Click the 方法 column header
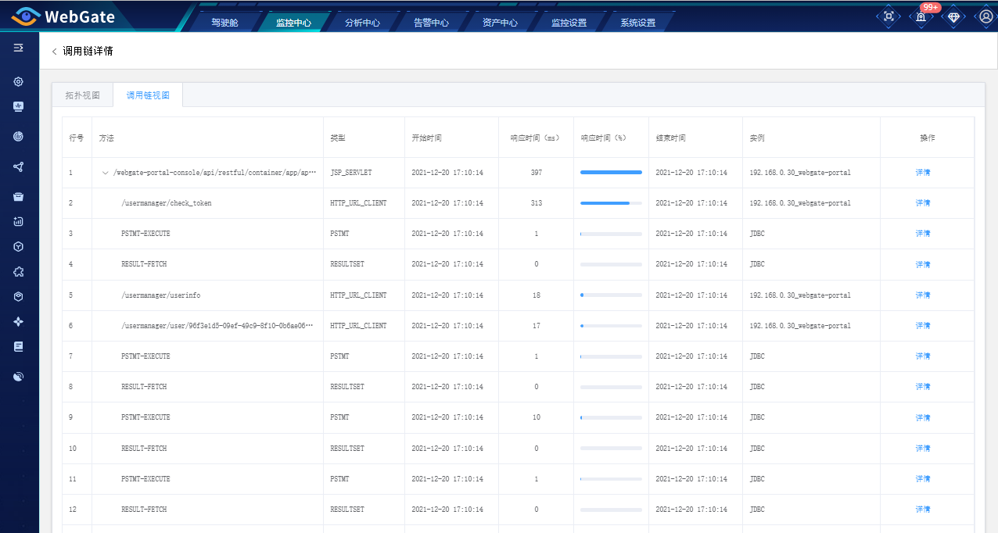This screenshot has width=998, height=533. 106,138
